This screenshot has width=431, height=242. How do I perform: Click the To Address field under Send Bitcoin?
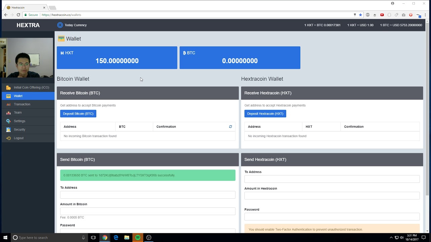click(x=148, y=195)
